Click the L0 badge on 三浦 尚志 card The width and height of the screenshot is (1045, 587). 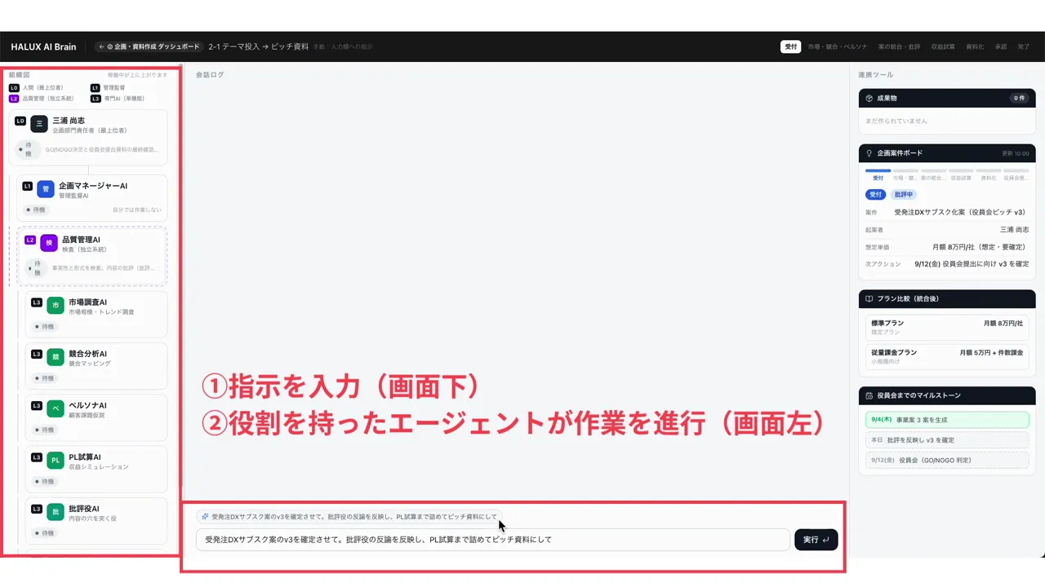(x=20, y=121)
